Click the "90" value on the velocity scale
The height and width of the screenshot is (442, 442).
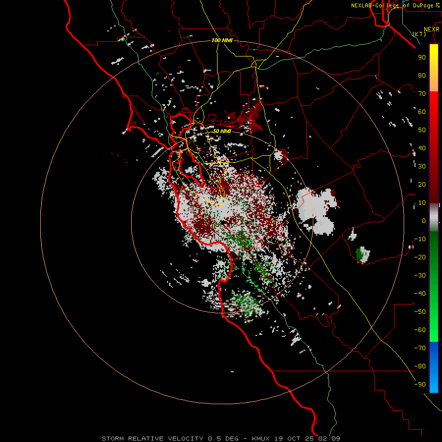(x=422, y=57)
